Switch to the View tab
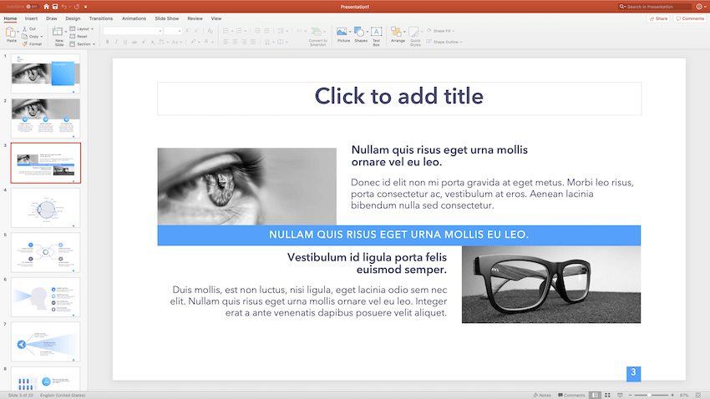 click(216, 18)
